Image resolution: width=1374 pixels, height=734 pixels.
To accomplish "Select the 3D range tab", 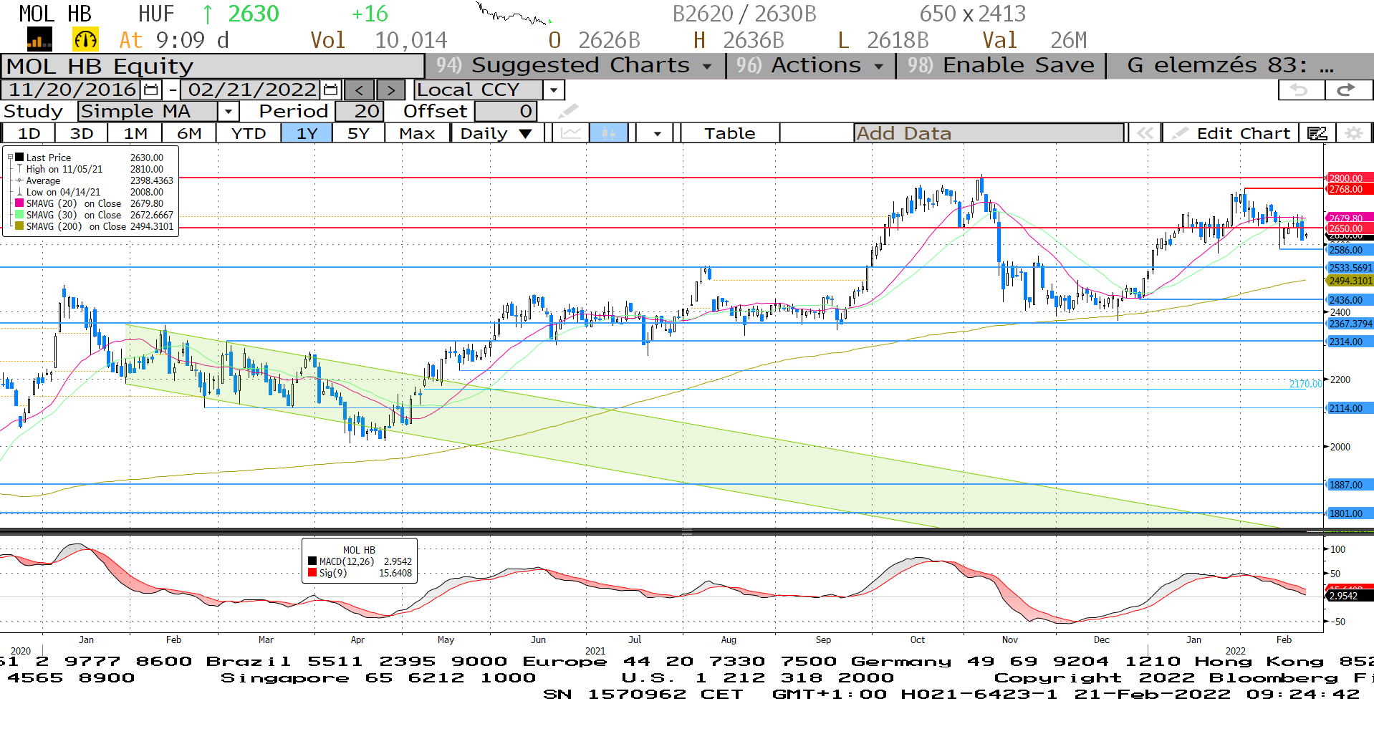I will [x=81, y=133].
